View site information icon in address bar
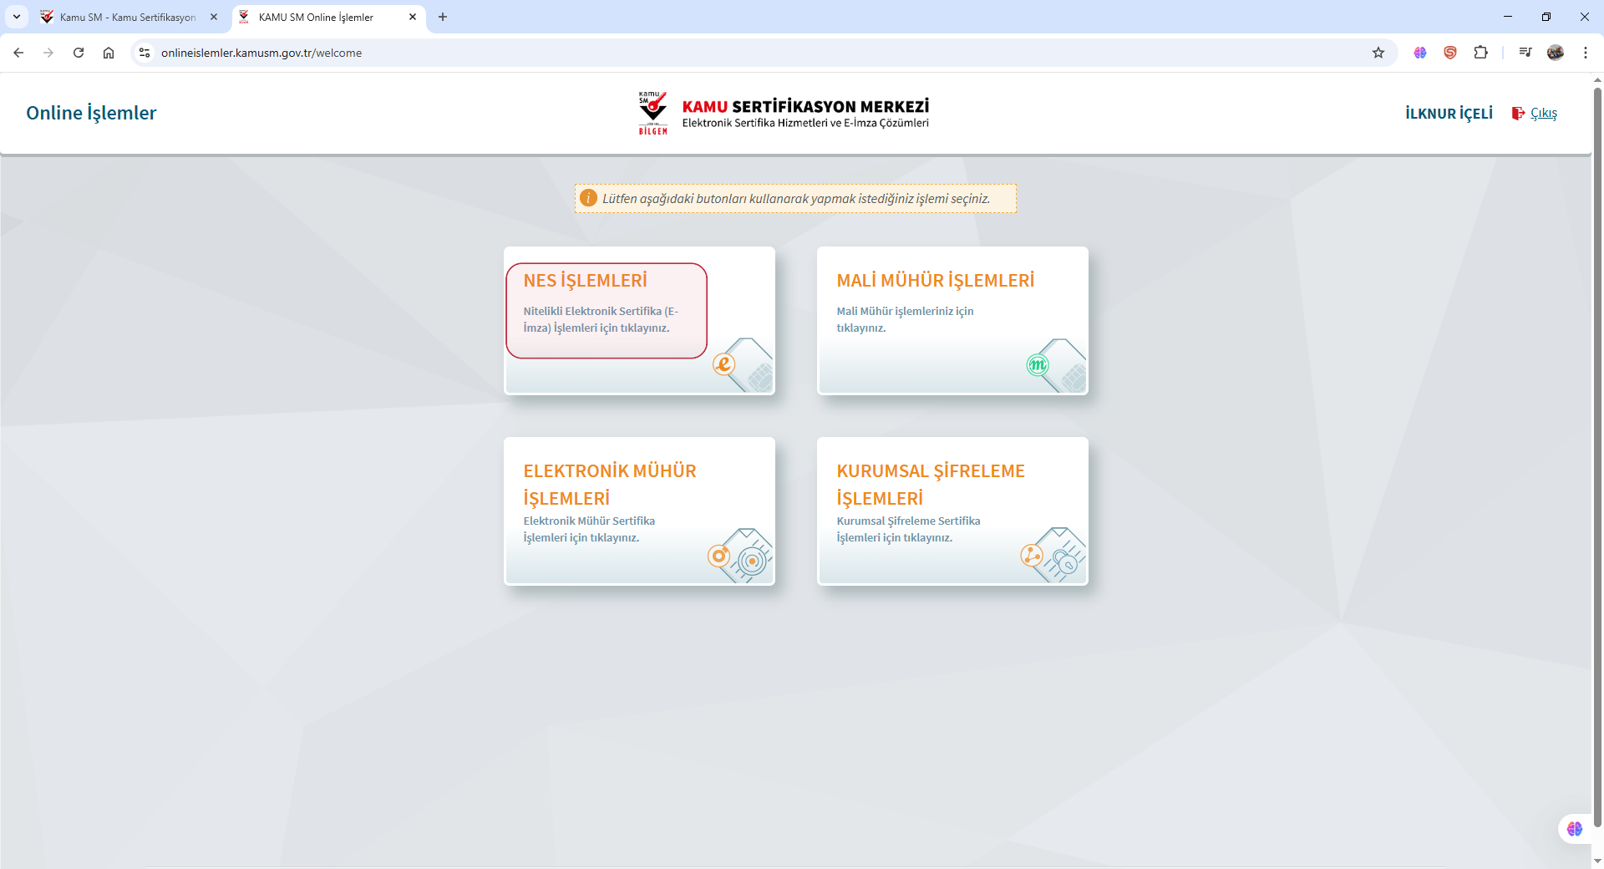Screen dimensions: 1604x869 145,53
